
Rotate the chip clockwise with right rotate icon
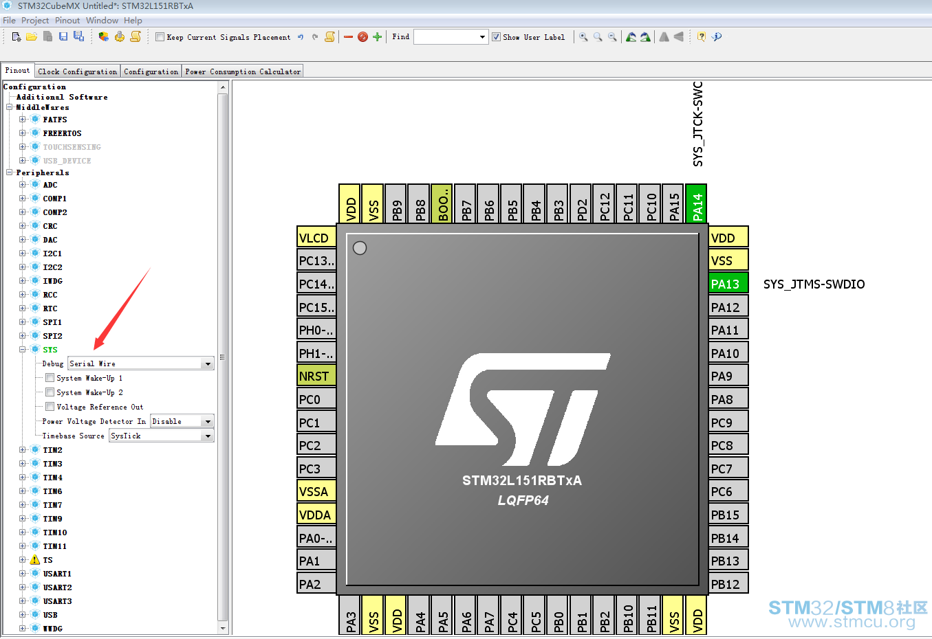[645, 37]
